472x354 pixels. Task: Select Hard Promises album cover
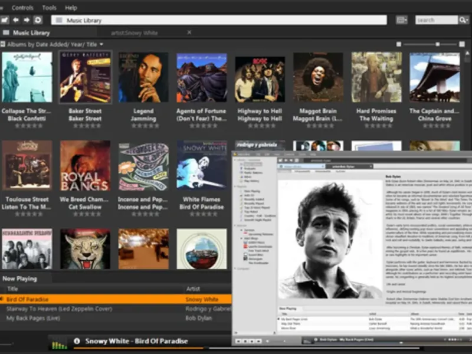click(x=376, y=77)
